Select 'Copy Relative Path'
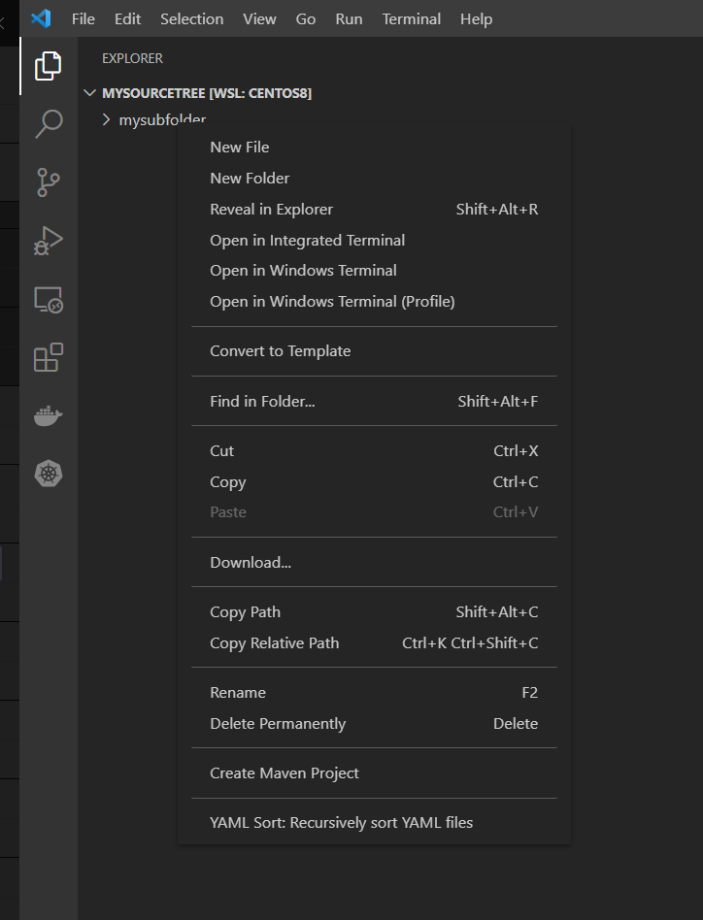This screenshot has height=920, width=703. point(275,642)
